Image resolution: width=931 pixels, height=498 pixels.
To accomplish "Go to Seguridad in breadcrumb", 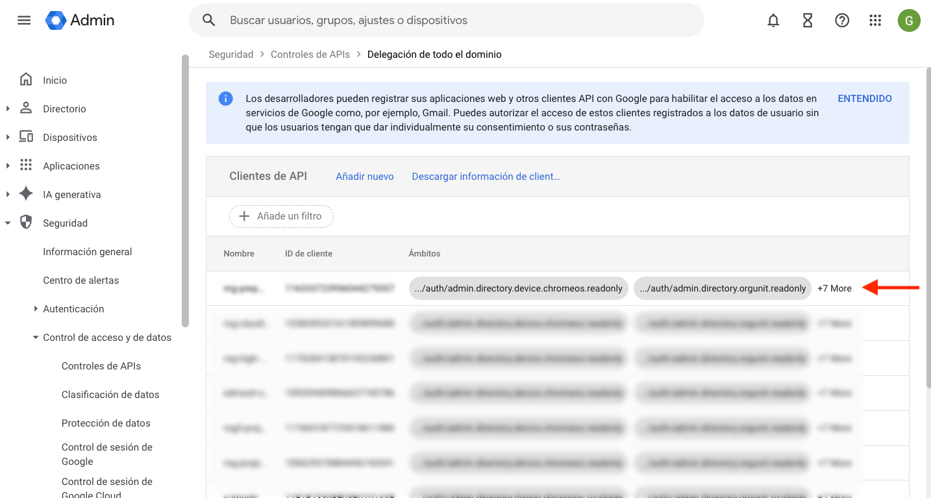I will [230, 55].
